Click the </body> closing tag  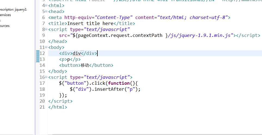58,71
